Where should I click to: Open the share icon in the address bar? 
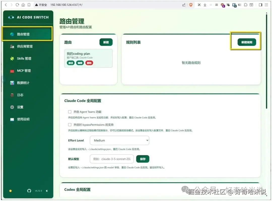point(184,5)
